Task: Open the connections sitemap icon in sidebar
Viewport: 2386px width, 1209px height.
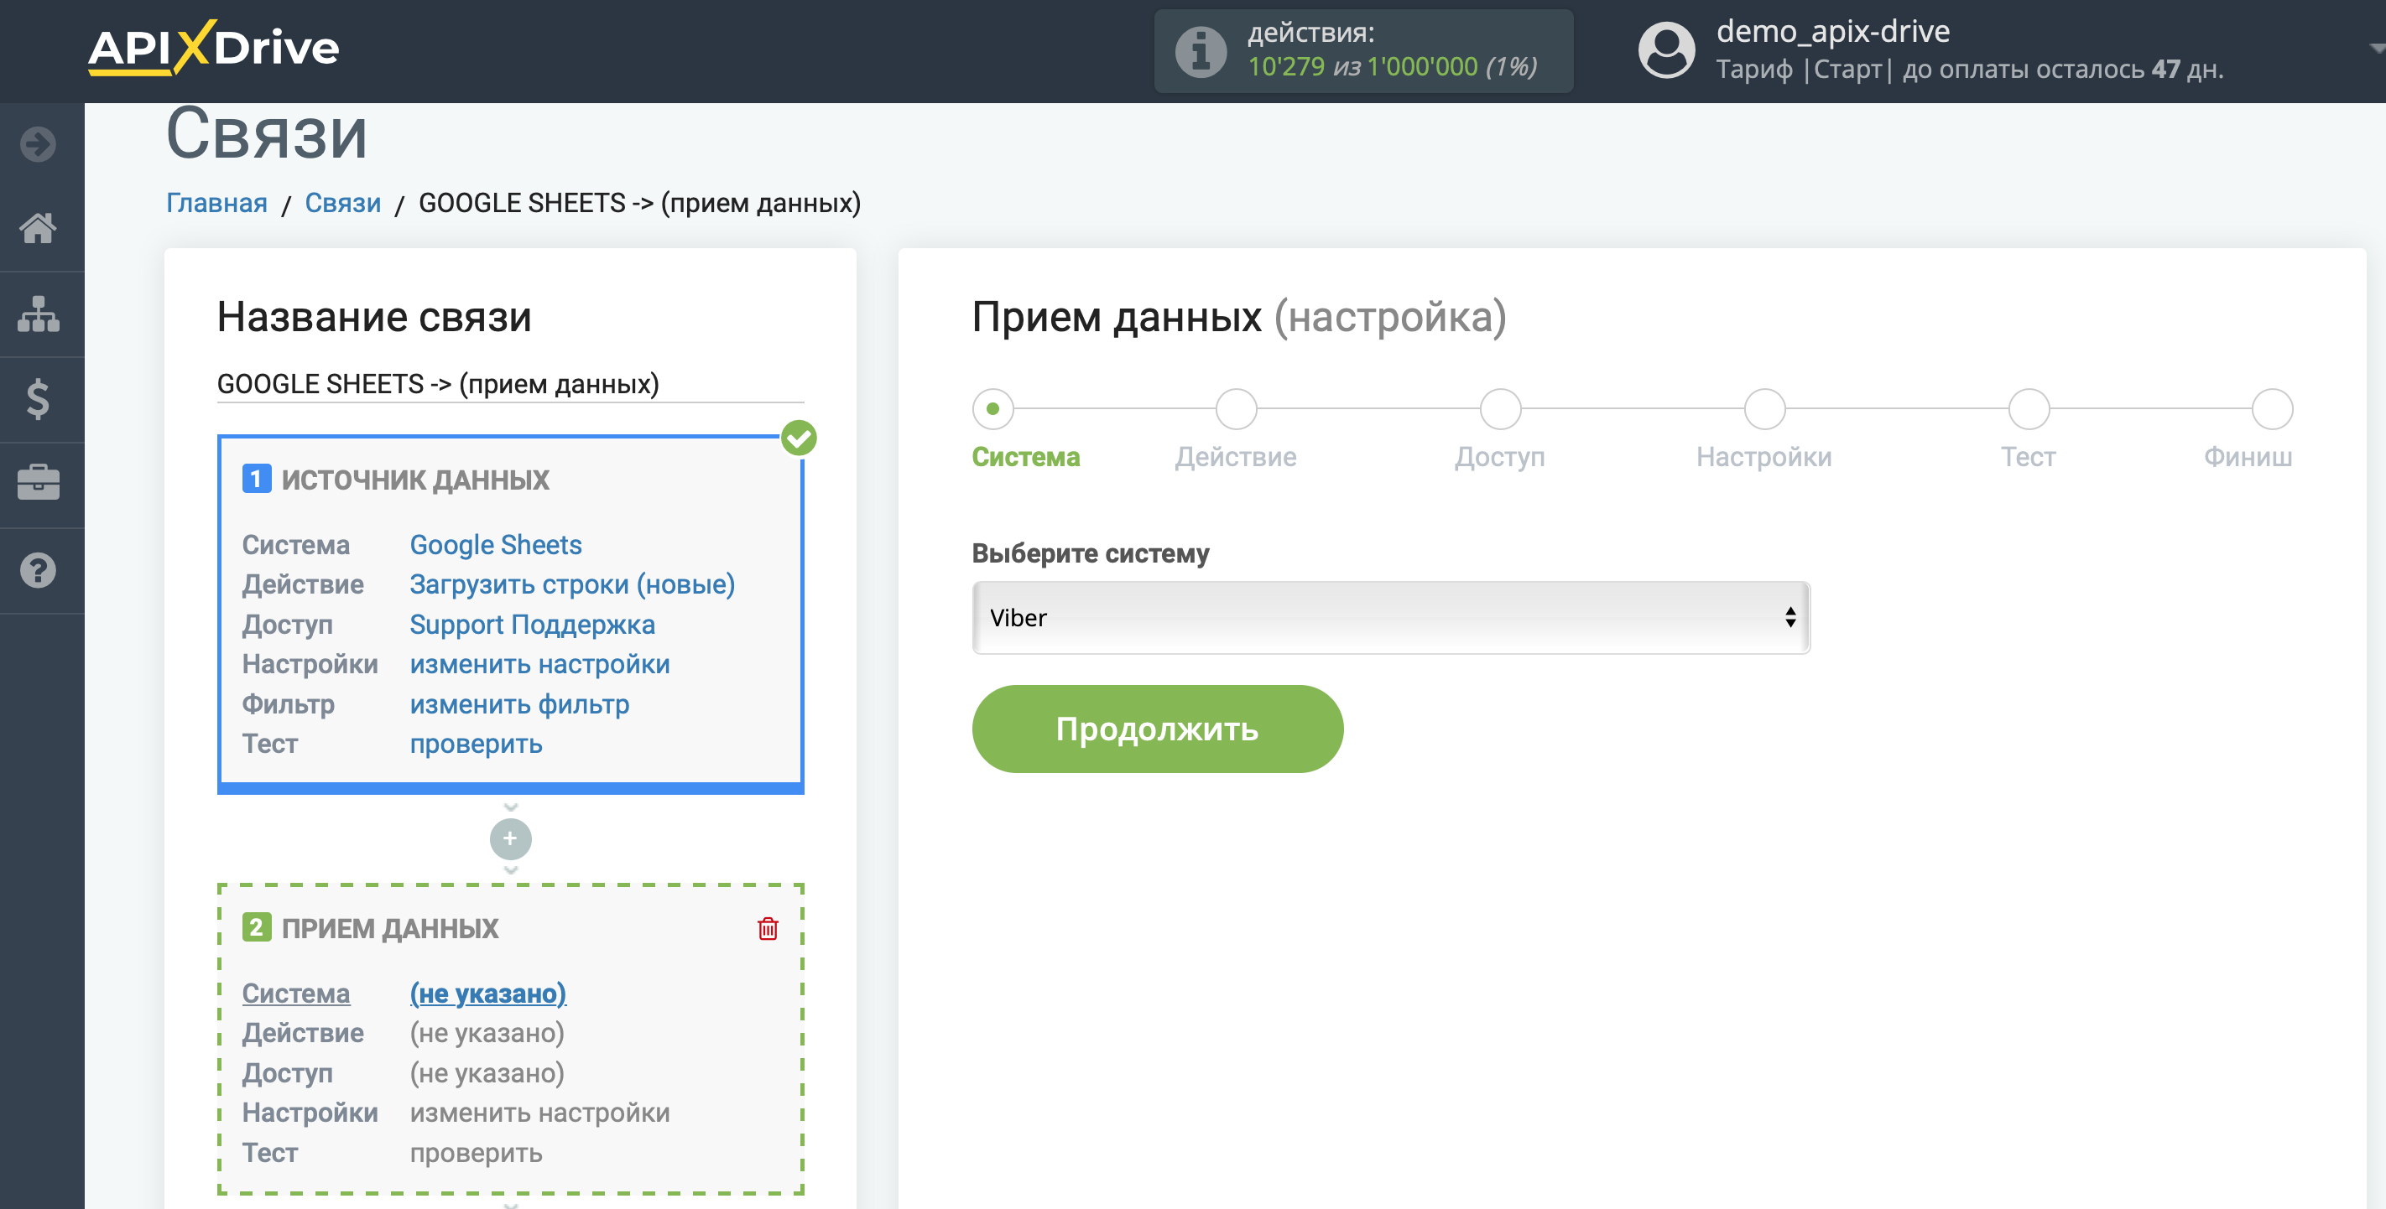Action: 38,314
